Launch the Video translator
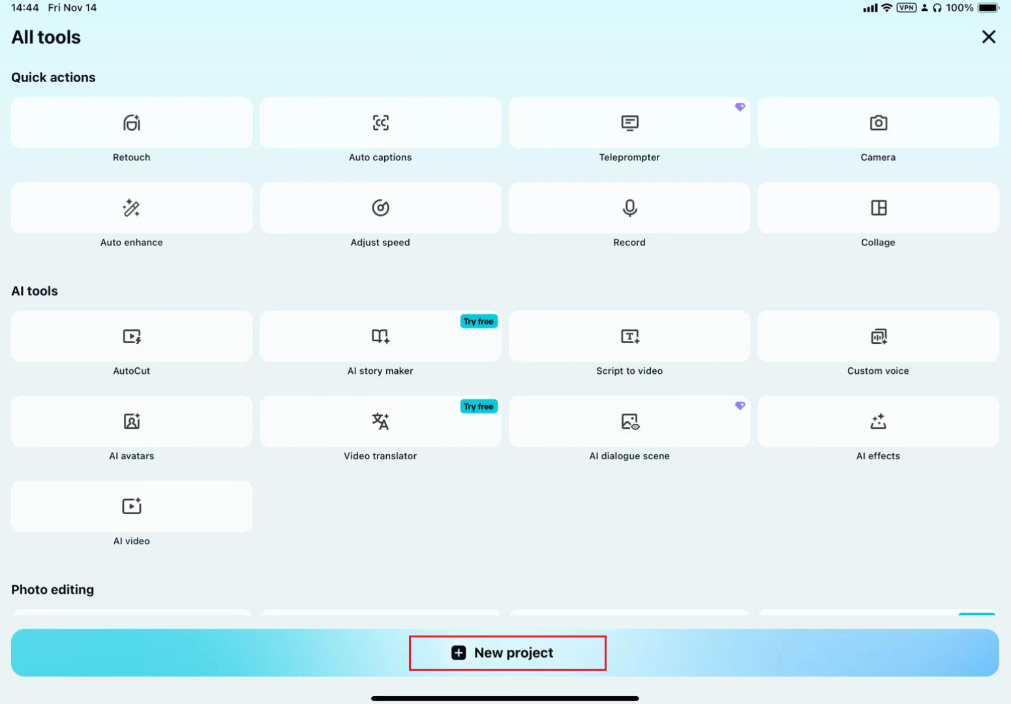This screenshot has height=704, width=1011. [380, 421]
